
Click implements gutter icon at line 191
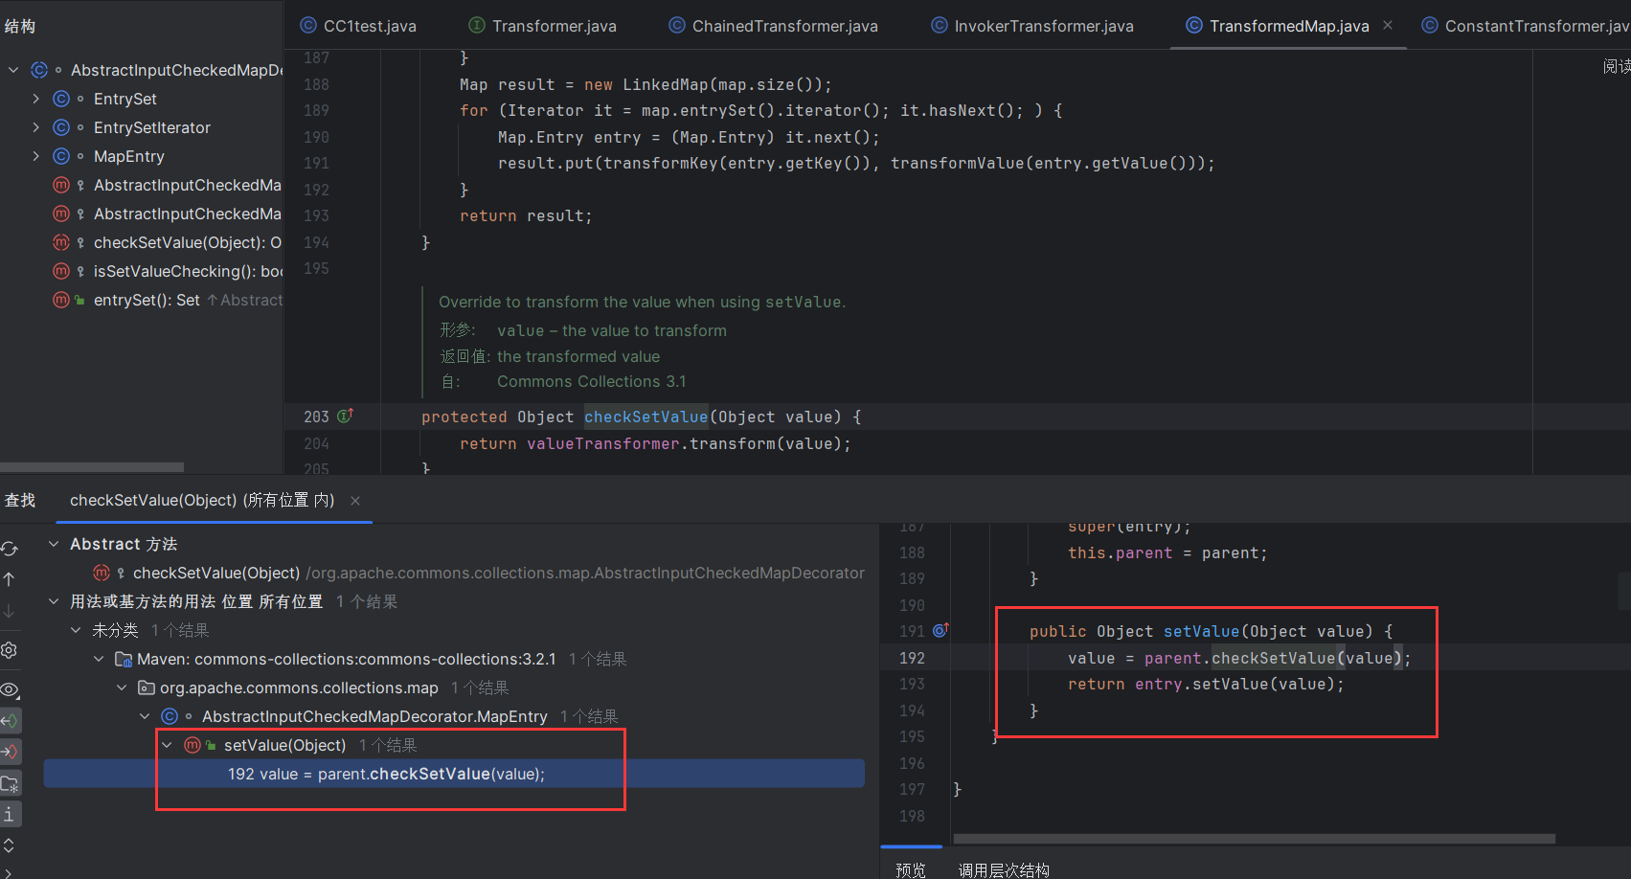(x=940, y=630)
